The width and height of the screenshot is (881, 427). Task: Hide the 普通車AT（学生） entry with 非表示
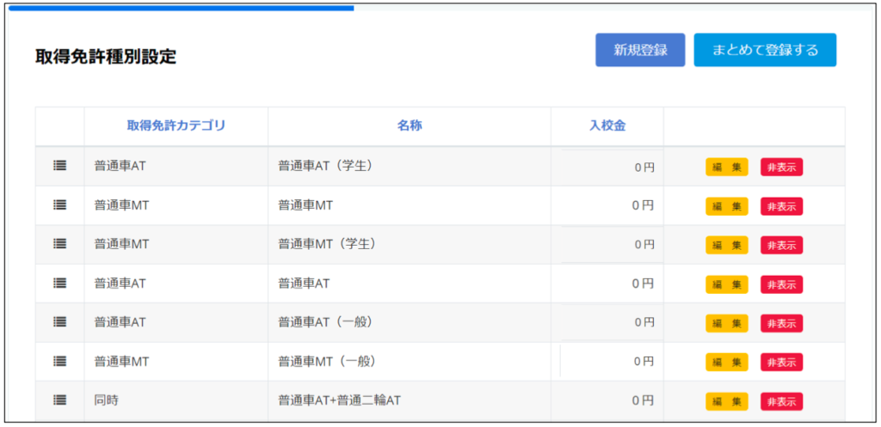(x=781, y=168)
